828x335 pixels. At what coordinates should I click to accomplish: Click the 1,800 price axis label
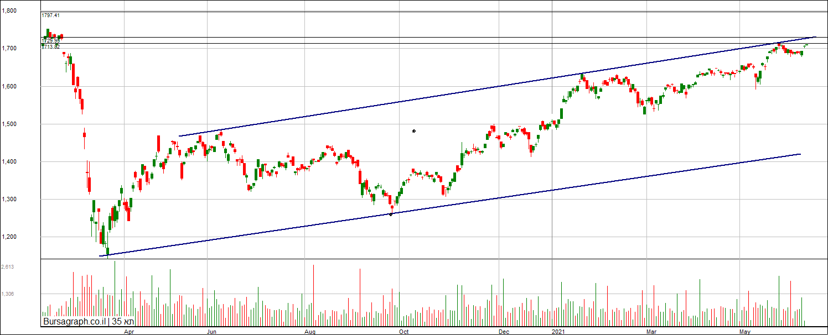click(x=9, y=11)
